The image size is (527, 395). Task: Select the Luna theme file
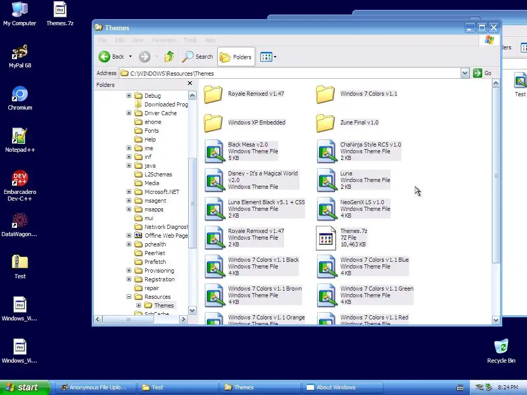[x=354, y=180]
